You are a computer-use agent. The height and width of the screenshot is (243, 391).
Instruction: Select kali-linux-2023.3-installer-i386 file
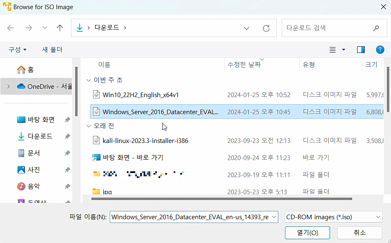pyautogui.click(x=145, y=140)
